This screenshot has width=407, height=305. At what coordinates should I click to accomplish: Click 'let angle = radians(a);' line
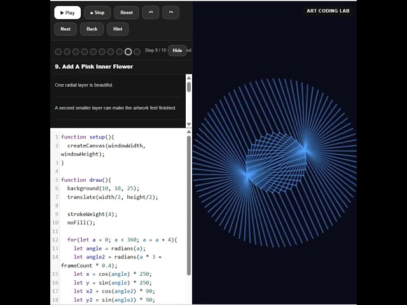coord(109,248)
